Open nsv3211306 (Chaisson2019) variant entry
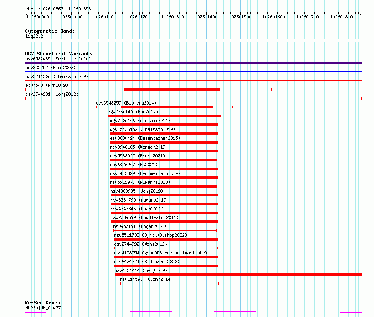Viewport: 374px width, 317px height. click(x=57, y=76)
